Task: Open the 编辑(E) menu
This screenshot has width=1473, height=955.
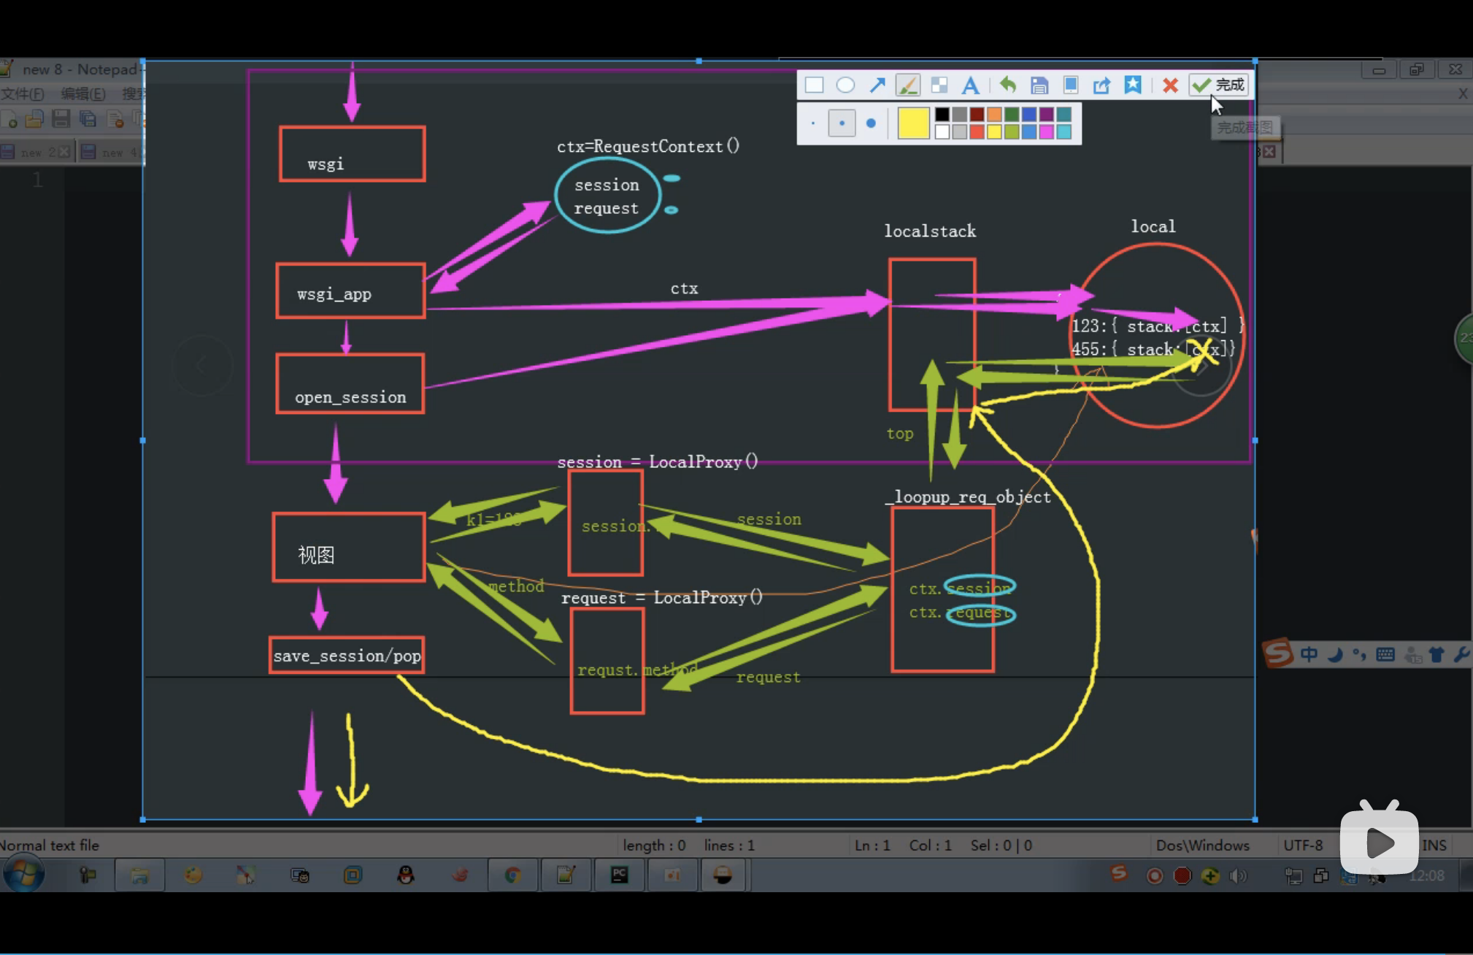Action: pyautogui.click(x=83, y=93)
